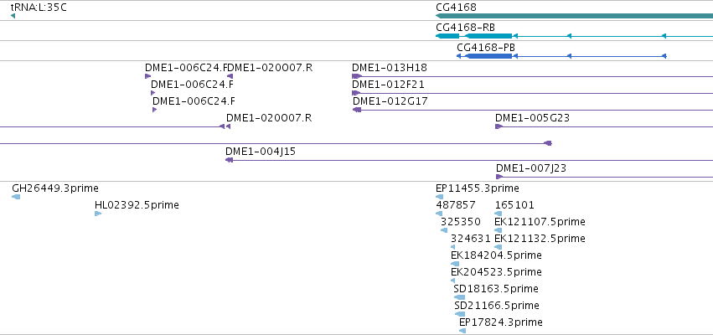Click the EK121132.5prime EST glyph
The height and width of the screenshot is (335, 713).
pyautogui.click(x=498, y=247)
